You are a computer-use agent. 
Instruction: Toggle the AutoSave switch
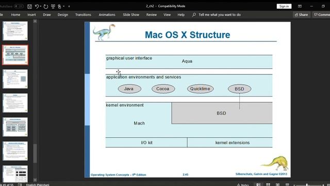click(19, 6)
